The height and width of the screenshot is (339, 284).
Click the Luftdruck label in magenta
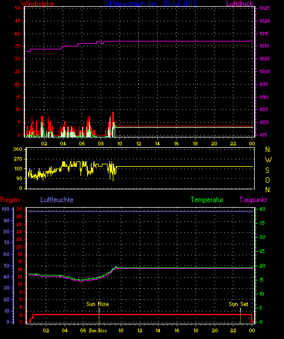(240, 4)
